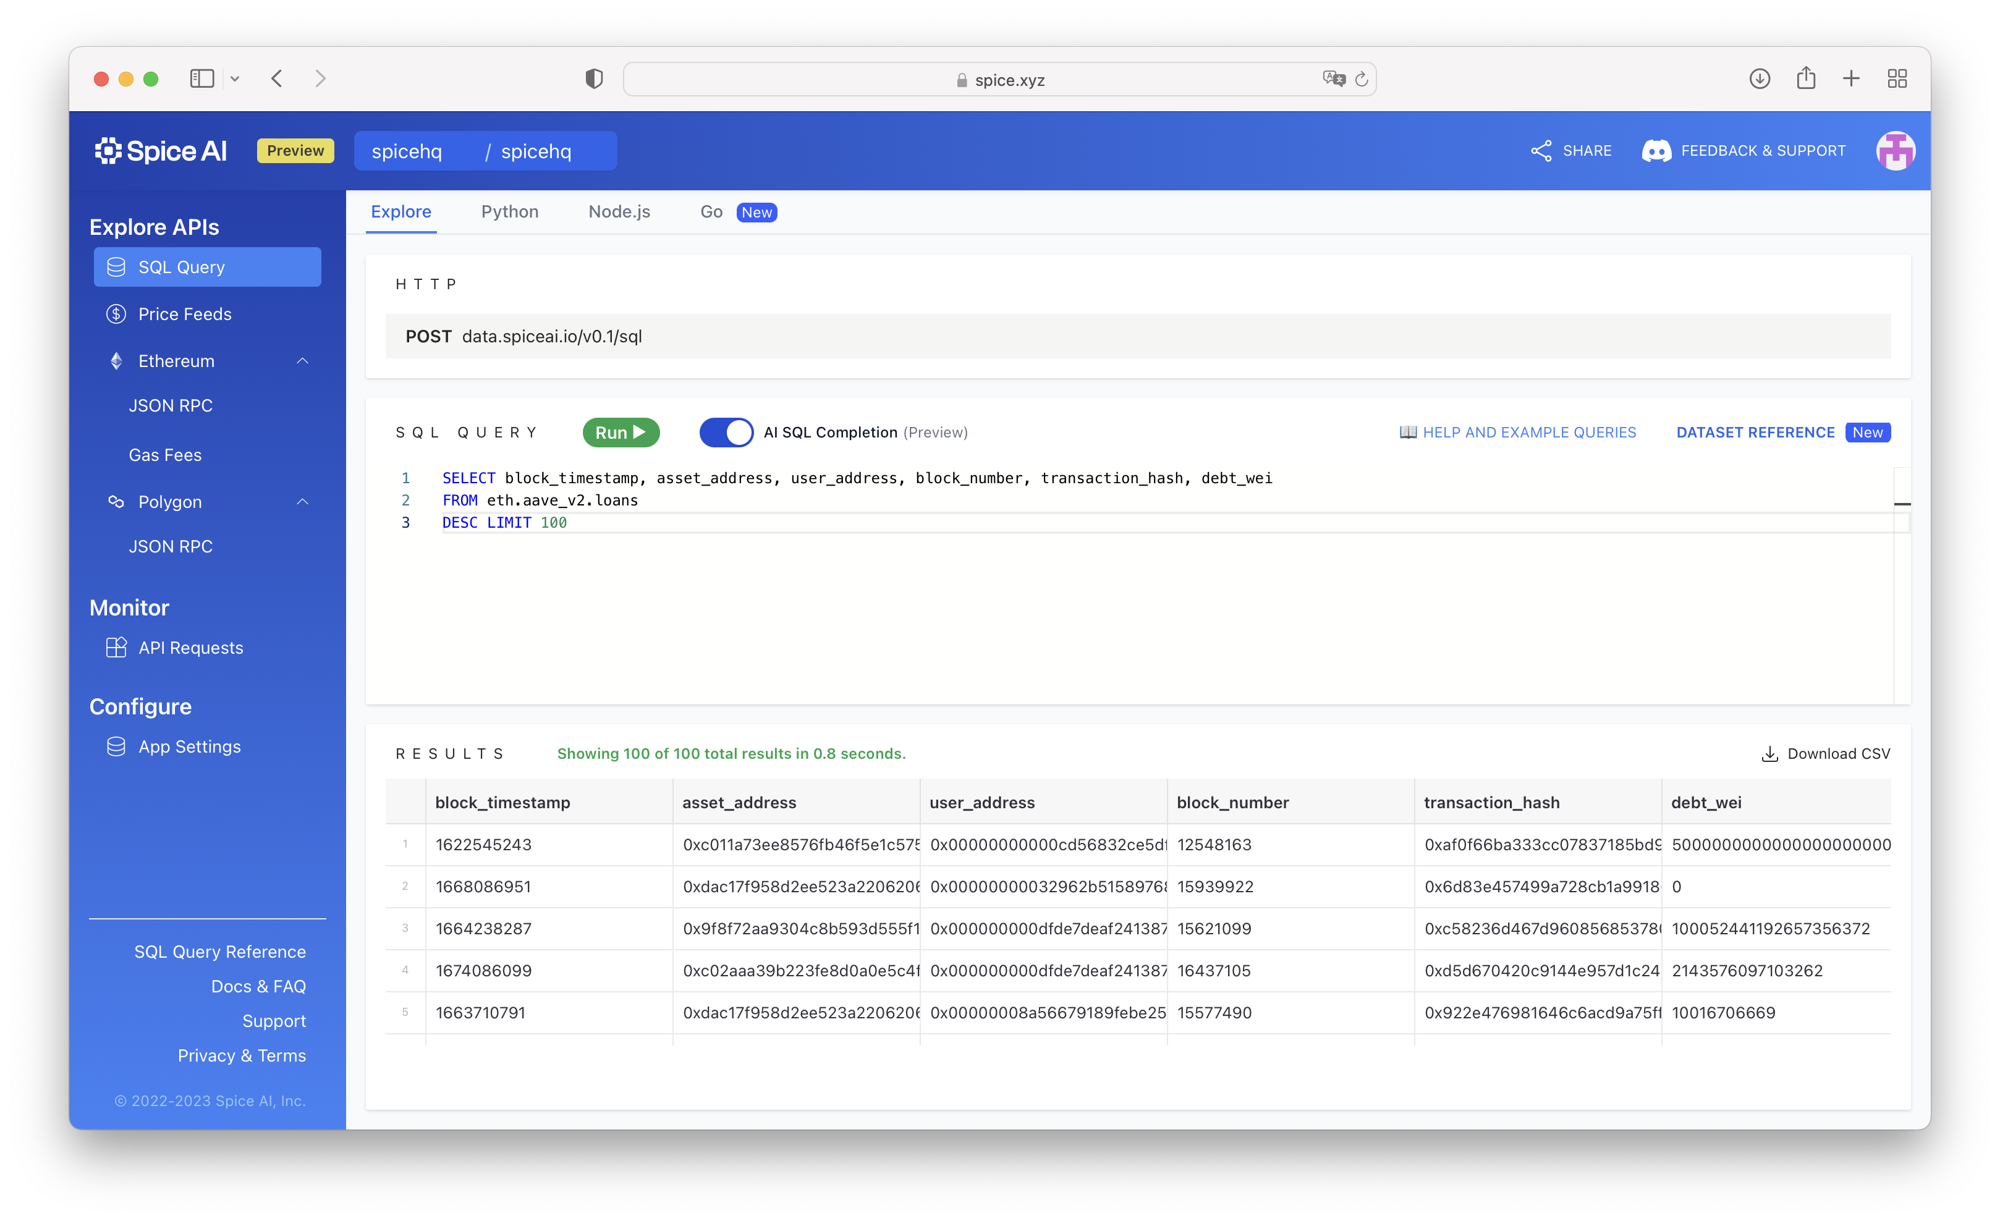The width and height of the screenshot is (2000, 1221).
Task: Open the Safari sidebar dropdown arrow
Action: click(235, 78)
